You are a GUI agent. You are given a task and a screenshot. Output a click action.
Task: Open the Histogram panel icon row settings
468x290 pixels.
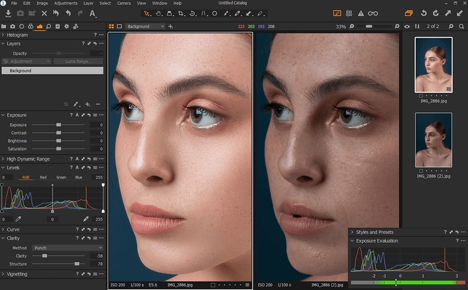pos(101,35)
